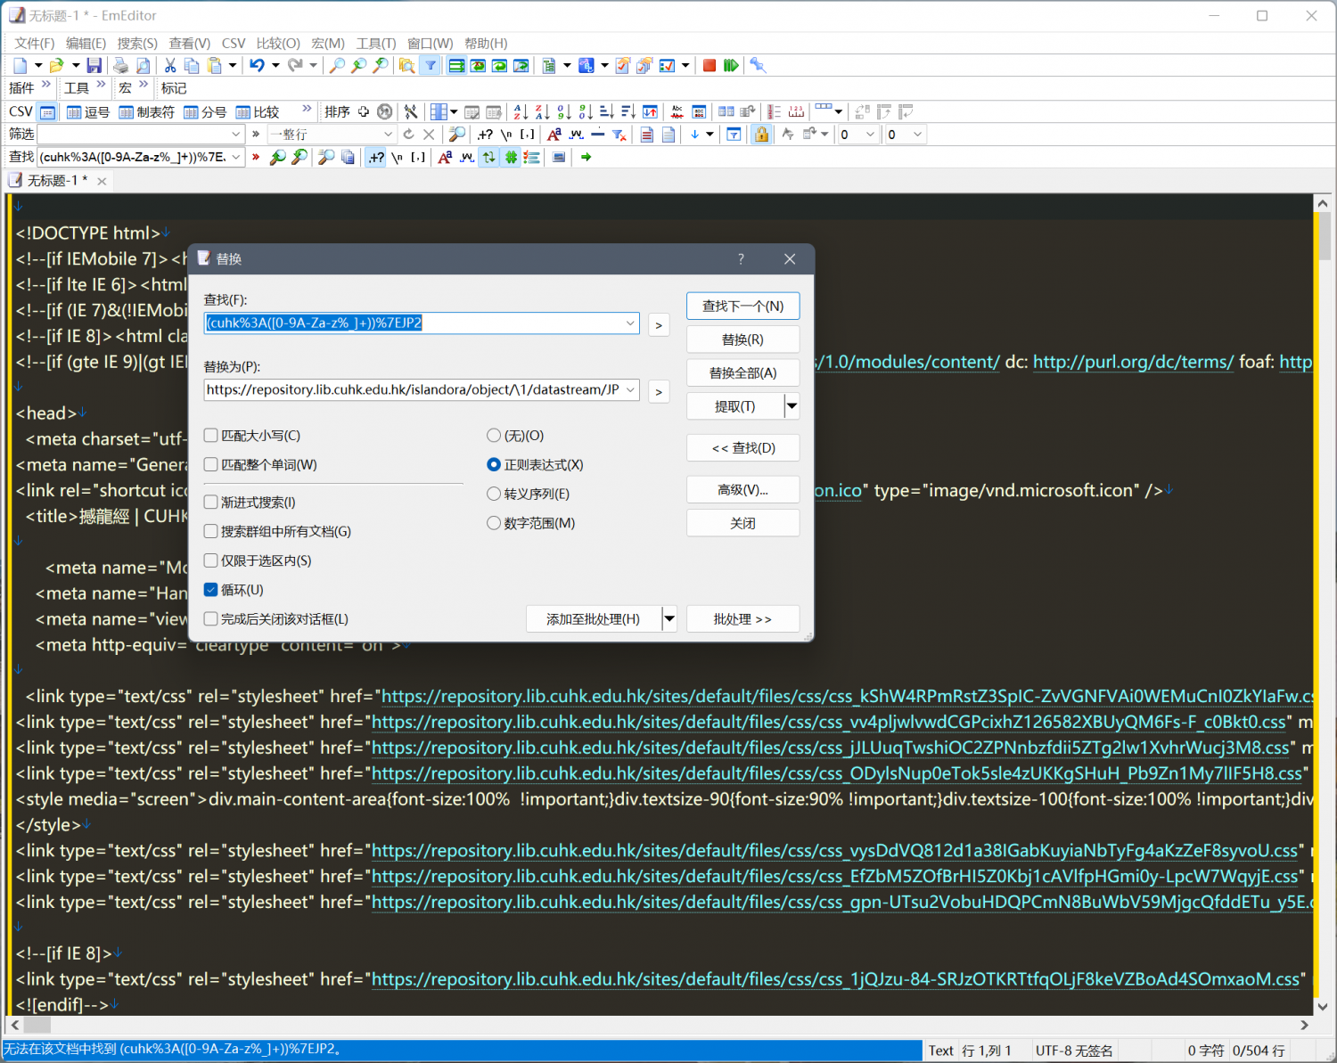Select the 无标题-1 document tab
The width and height of the screenshot is (1337, 1063).
click(x=57, y=180)
